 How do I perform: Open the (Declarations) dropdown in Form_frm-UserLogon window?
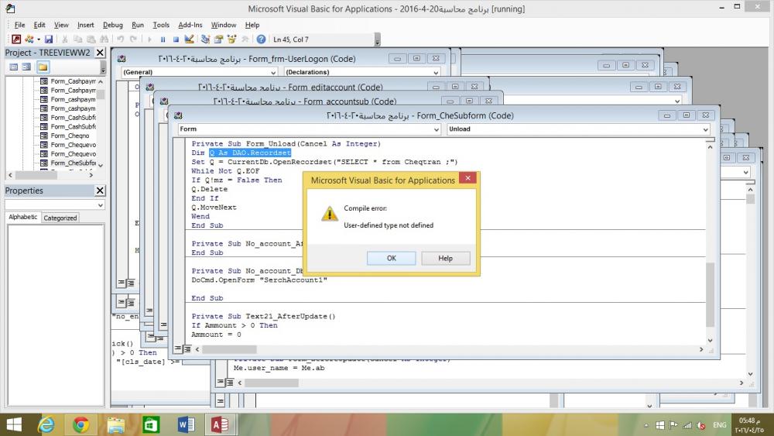tap(436, 72)
